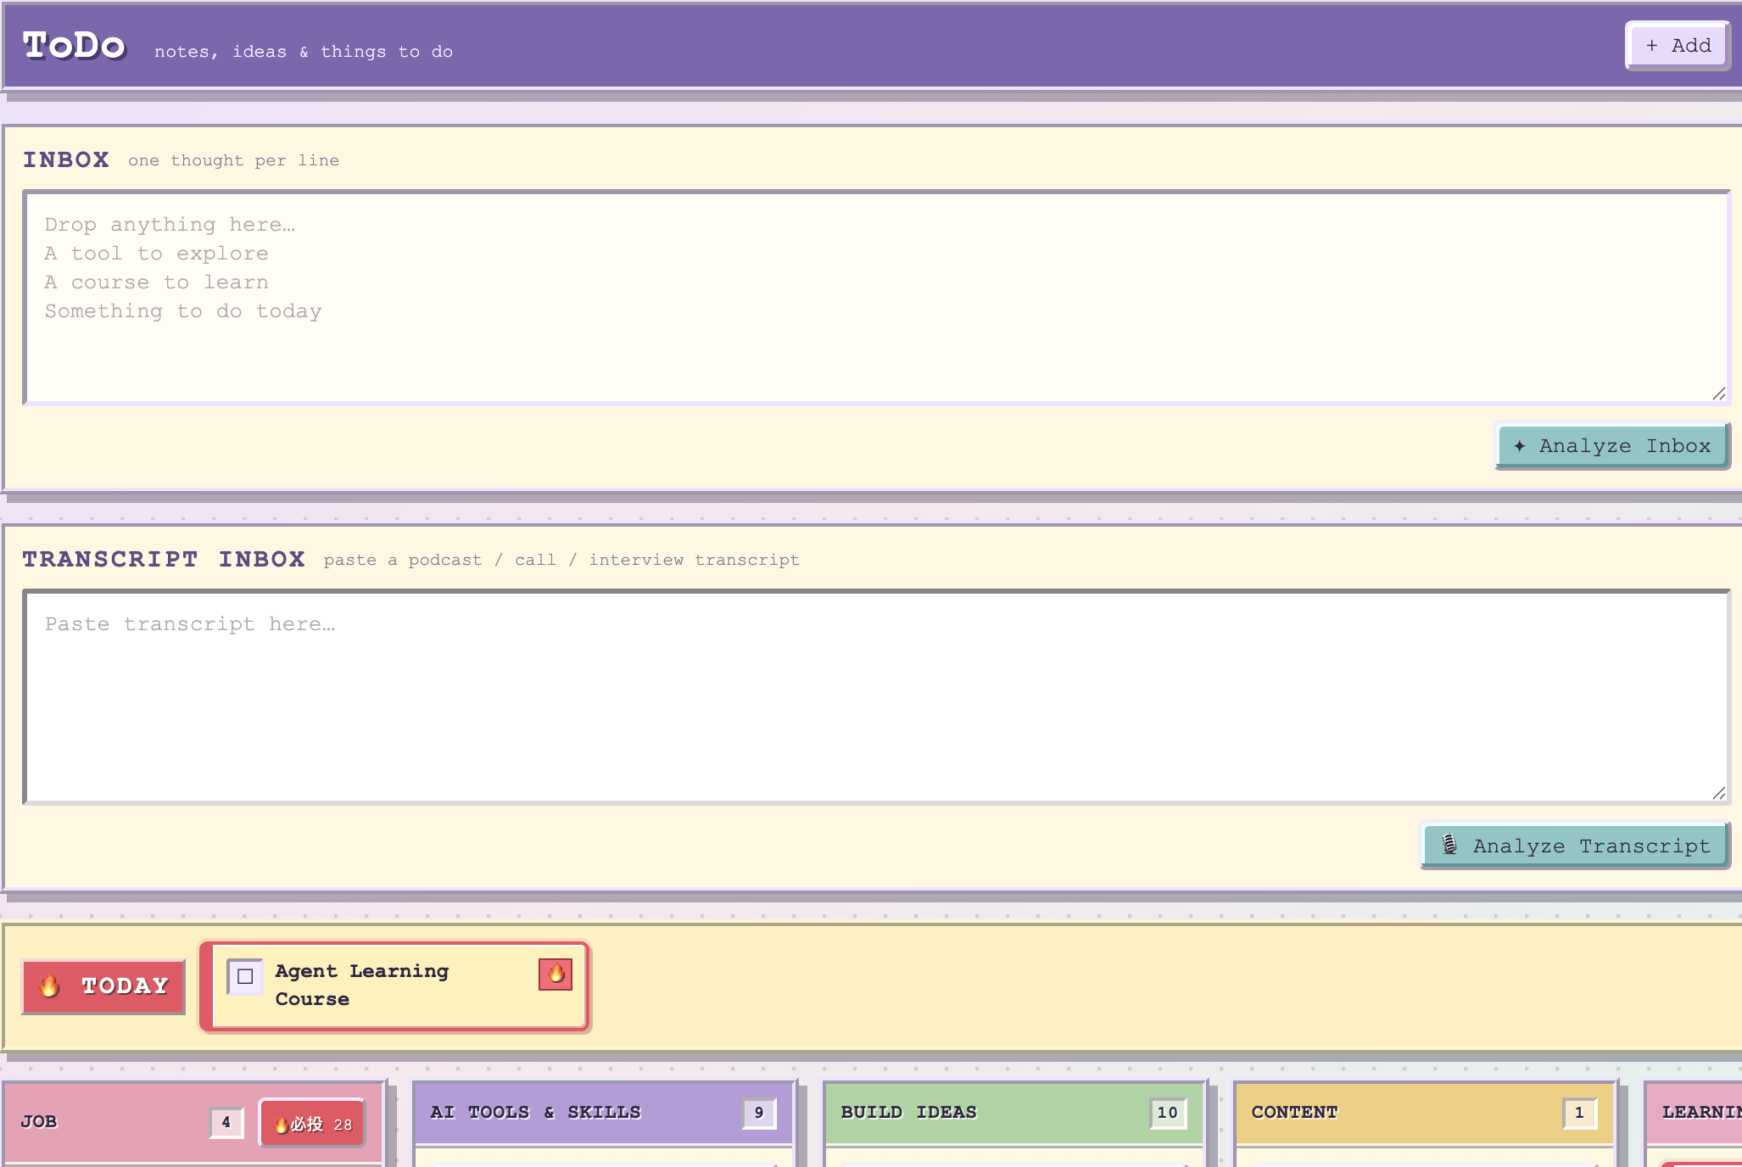This screenshot has width=1742, height=1167.
Task: Select the LEARNING column header
Action: pyautogui.click(x=1694, y=1113)
